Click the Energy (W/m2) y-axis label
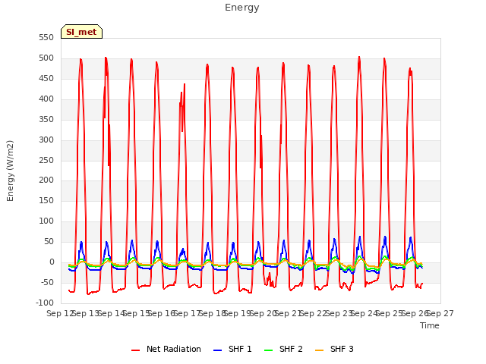486x364 pixels. (10, 171)
